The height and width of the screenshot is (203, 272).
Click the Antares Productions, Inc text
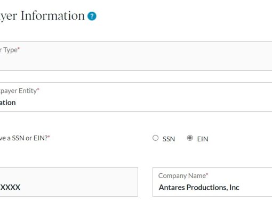(199, 188)
